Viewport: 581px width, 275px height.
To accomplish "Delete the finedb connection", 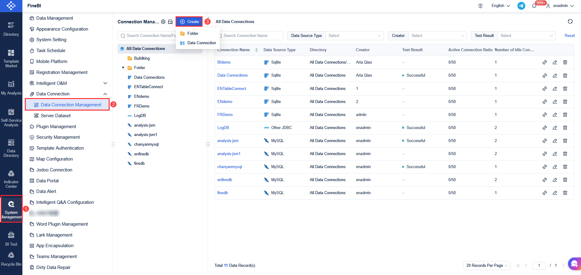I will 565,193.
